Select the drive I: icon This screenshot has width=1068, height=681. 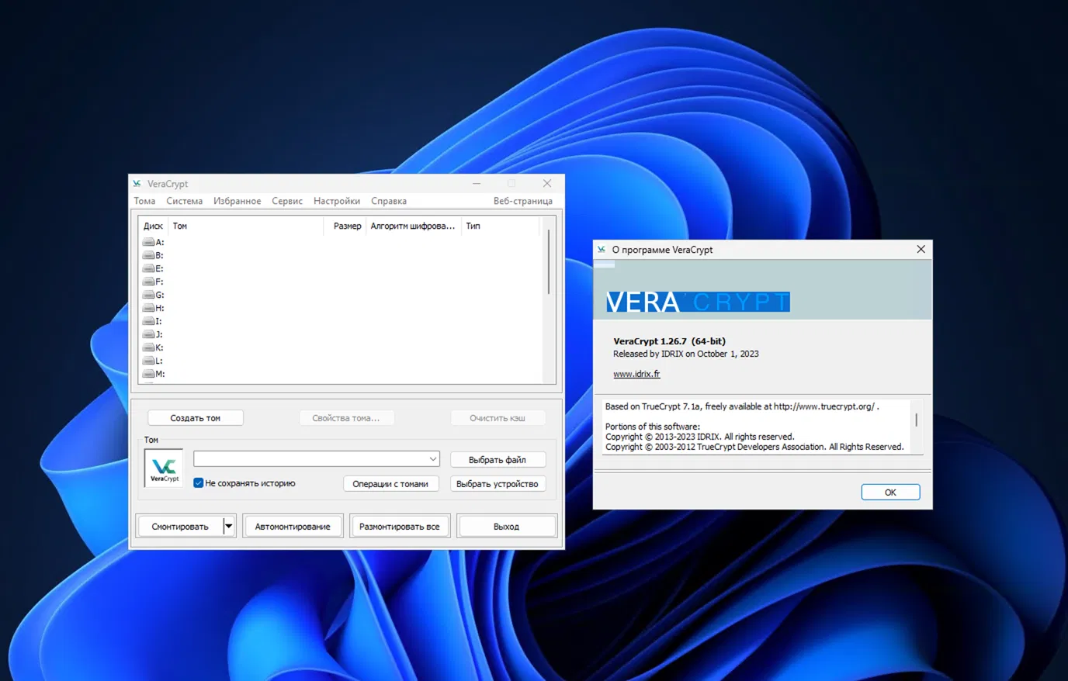(148, 322)
